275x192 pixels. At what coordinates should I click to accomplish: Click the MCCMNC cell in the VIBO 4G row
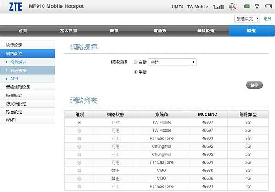(x=208, y=178)
